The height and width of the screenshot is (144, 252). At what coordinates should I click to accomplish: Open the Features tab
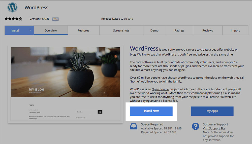83,30
